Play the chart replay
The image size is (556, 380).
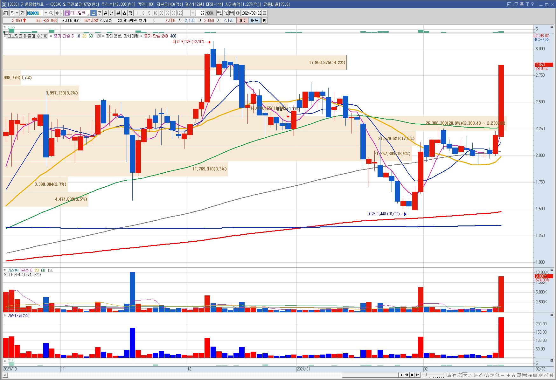(401, 375)
